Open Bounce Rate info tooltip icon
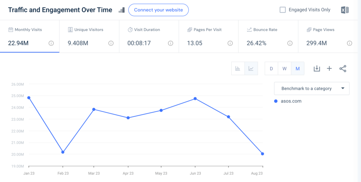 (x=290, y=43)
